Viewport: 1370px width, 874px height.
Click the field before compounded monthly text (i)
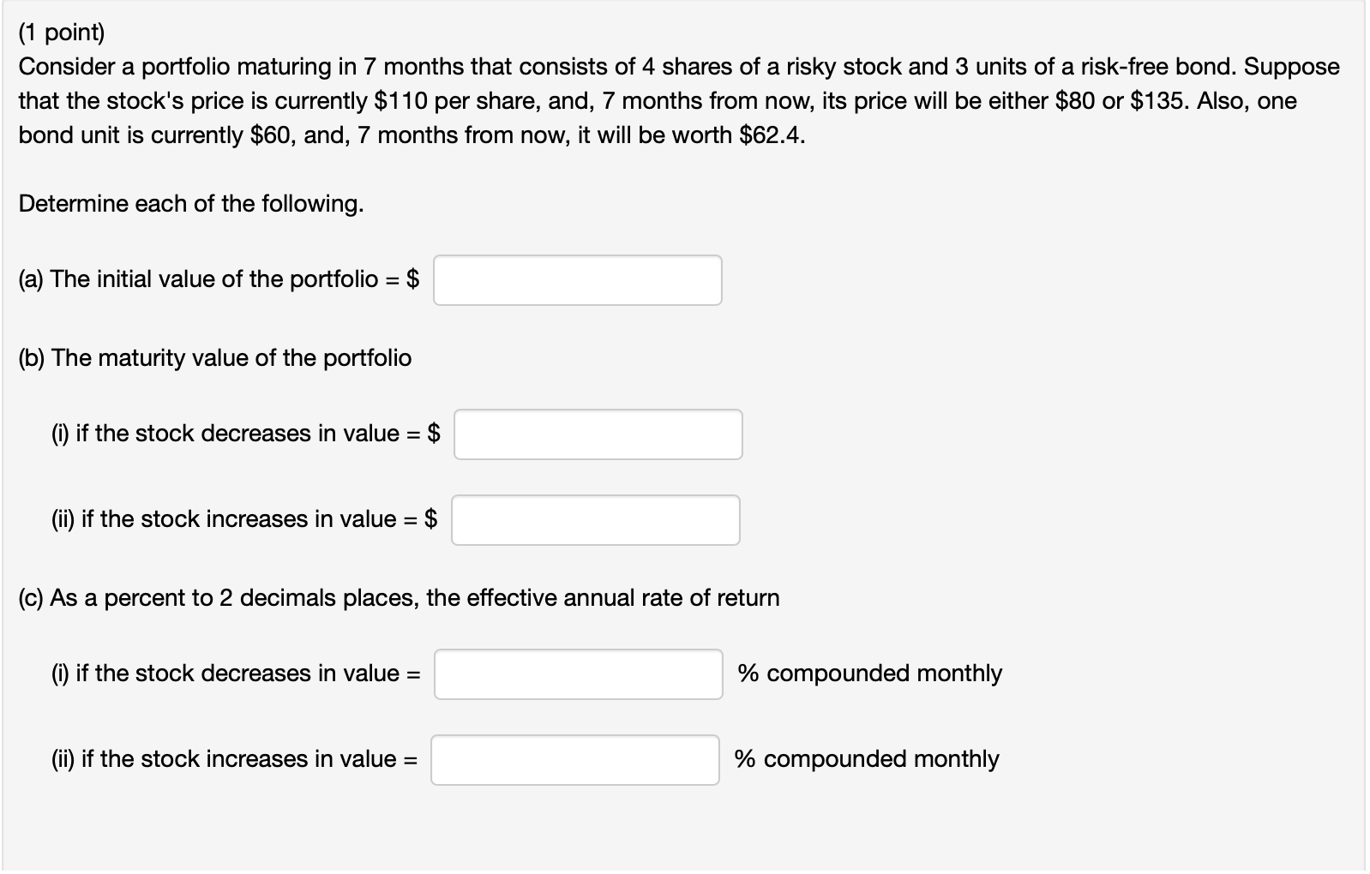pyautogui.click(x=578, y=676)
